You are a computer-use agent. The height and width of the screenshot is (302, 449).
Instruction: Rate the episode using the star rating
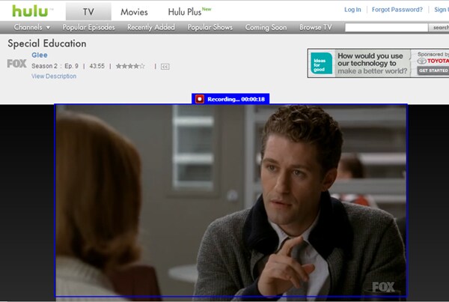[x=130, y=66]
